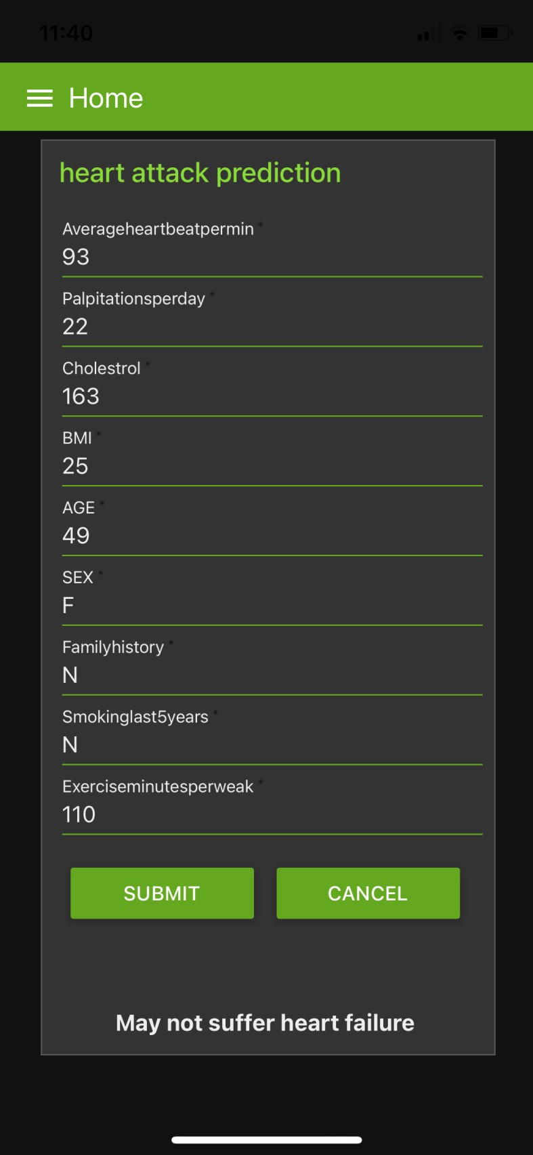533x1155 pixels.
Task: Tap the home indicator bar at bottom
Action: (267, 1139)
